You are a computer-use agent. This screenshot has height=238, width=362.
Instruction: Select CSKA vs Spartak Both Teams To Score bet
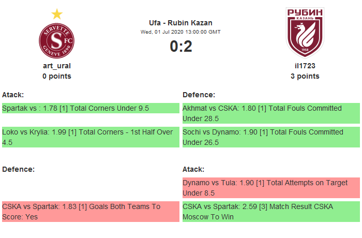90,212
